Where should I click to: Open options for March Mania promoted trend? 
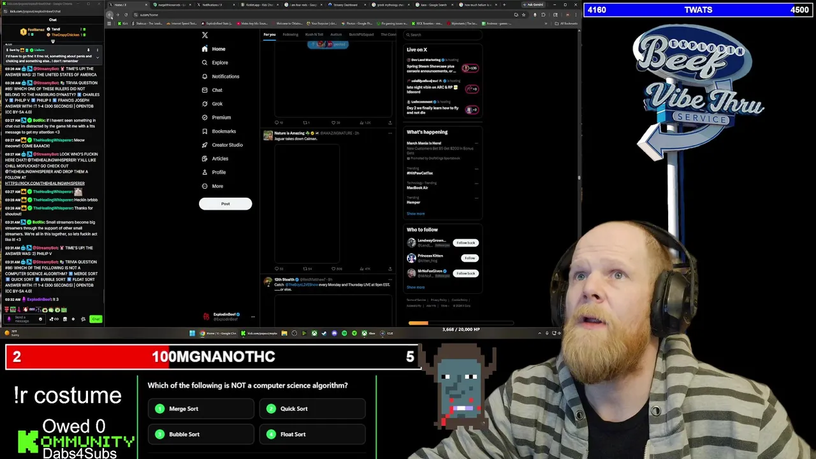tap(476, 143)
